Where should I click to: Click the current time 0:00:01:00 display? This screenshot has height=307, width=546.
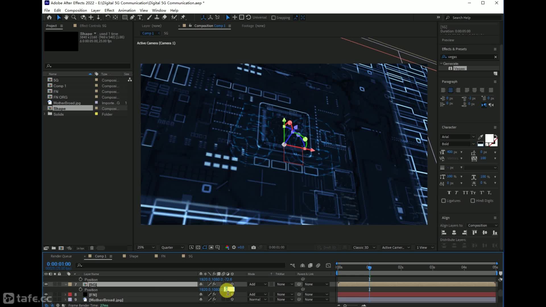pyautogui.click(x=59, y=264)
